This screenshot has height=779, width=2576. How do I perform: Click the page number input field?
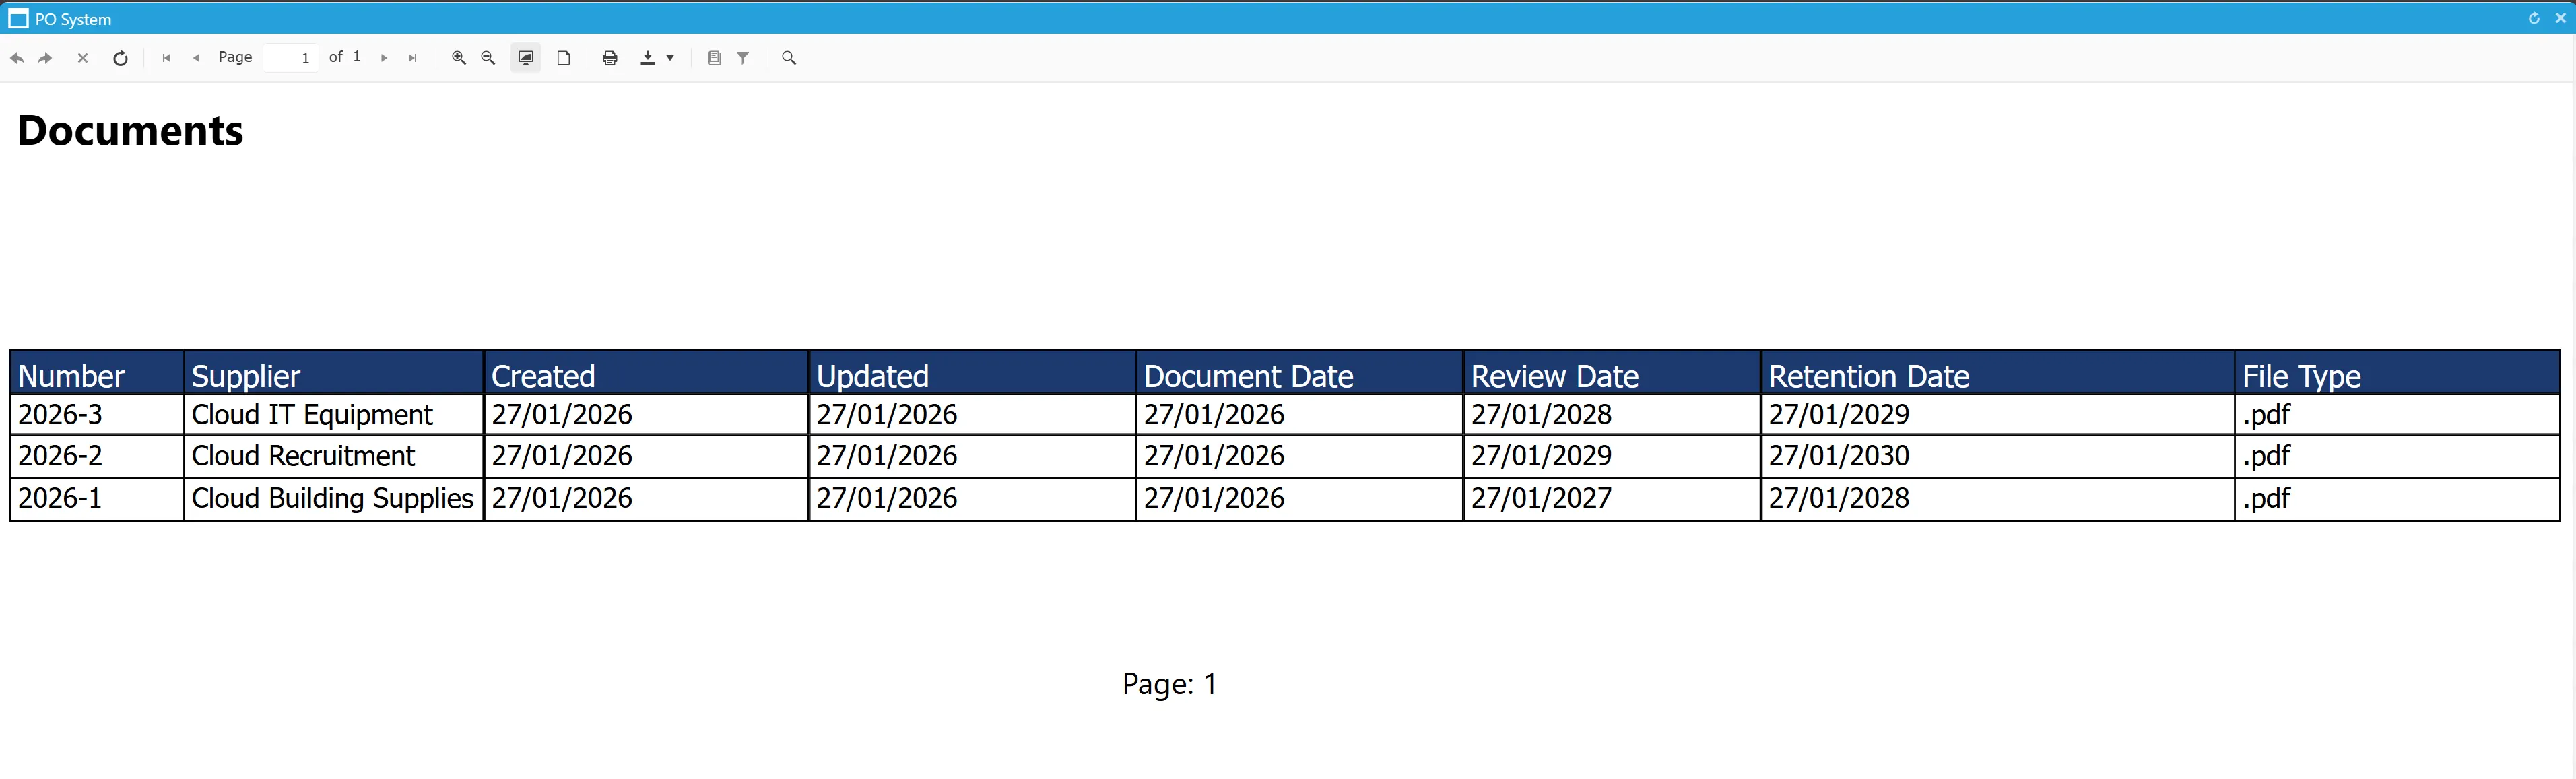coord(291,58)
